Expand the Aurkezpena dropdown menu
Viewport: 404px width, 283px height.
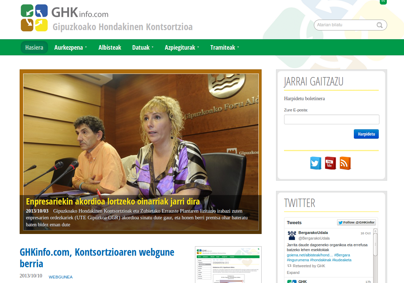(x=70, y=47)
